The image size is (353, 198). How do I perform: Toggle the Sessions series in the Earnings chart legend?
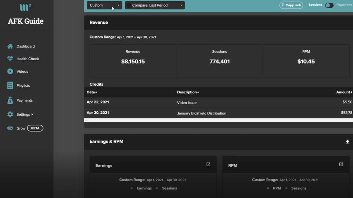click(167, 188)
